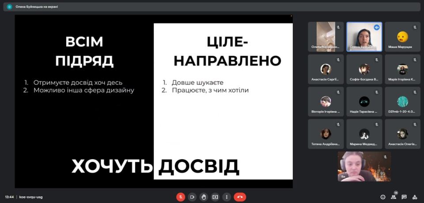Click the muted mic icon on Надія Тарасівна tile

click(376, 92)
